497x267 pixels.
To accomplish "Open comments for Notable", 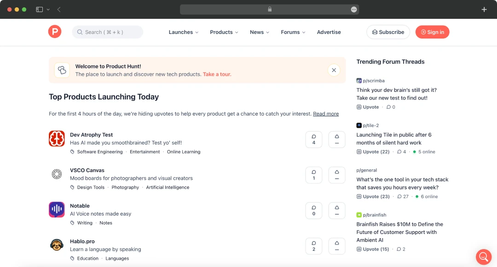I will pos(314,211).
